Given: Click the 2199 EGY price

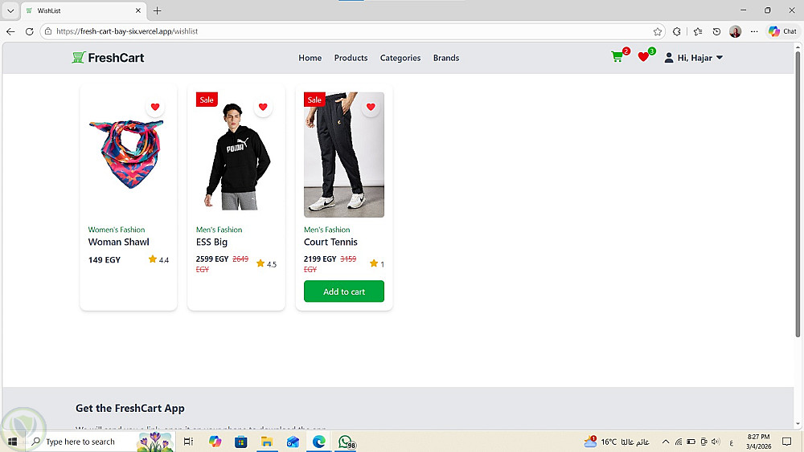Looking at the screenshot, I should point(320,259).
